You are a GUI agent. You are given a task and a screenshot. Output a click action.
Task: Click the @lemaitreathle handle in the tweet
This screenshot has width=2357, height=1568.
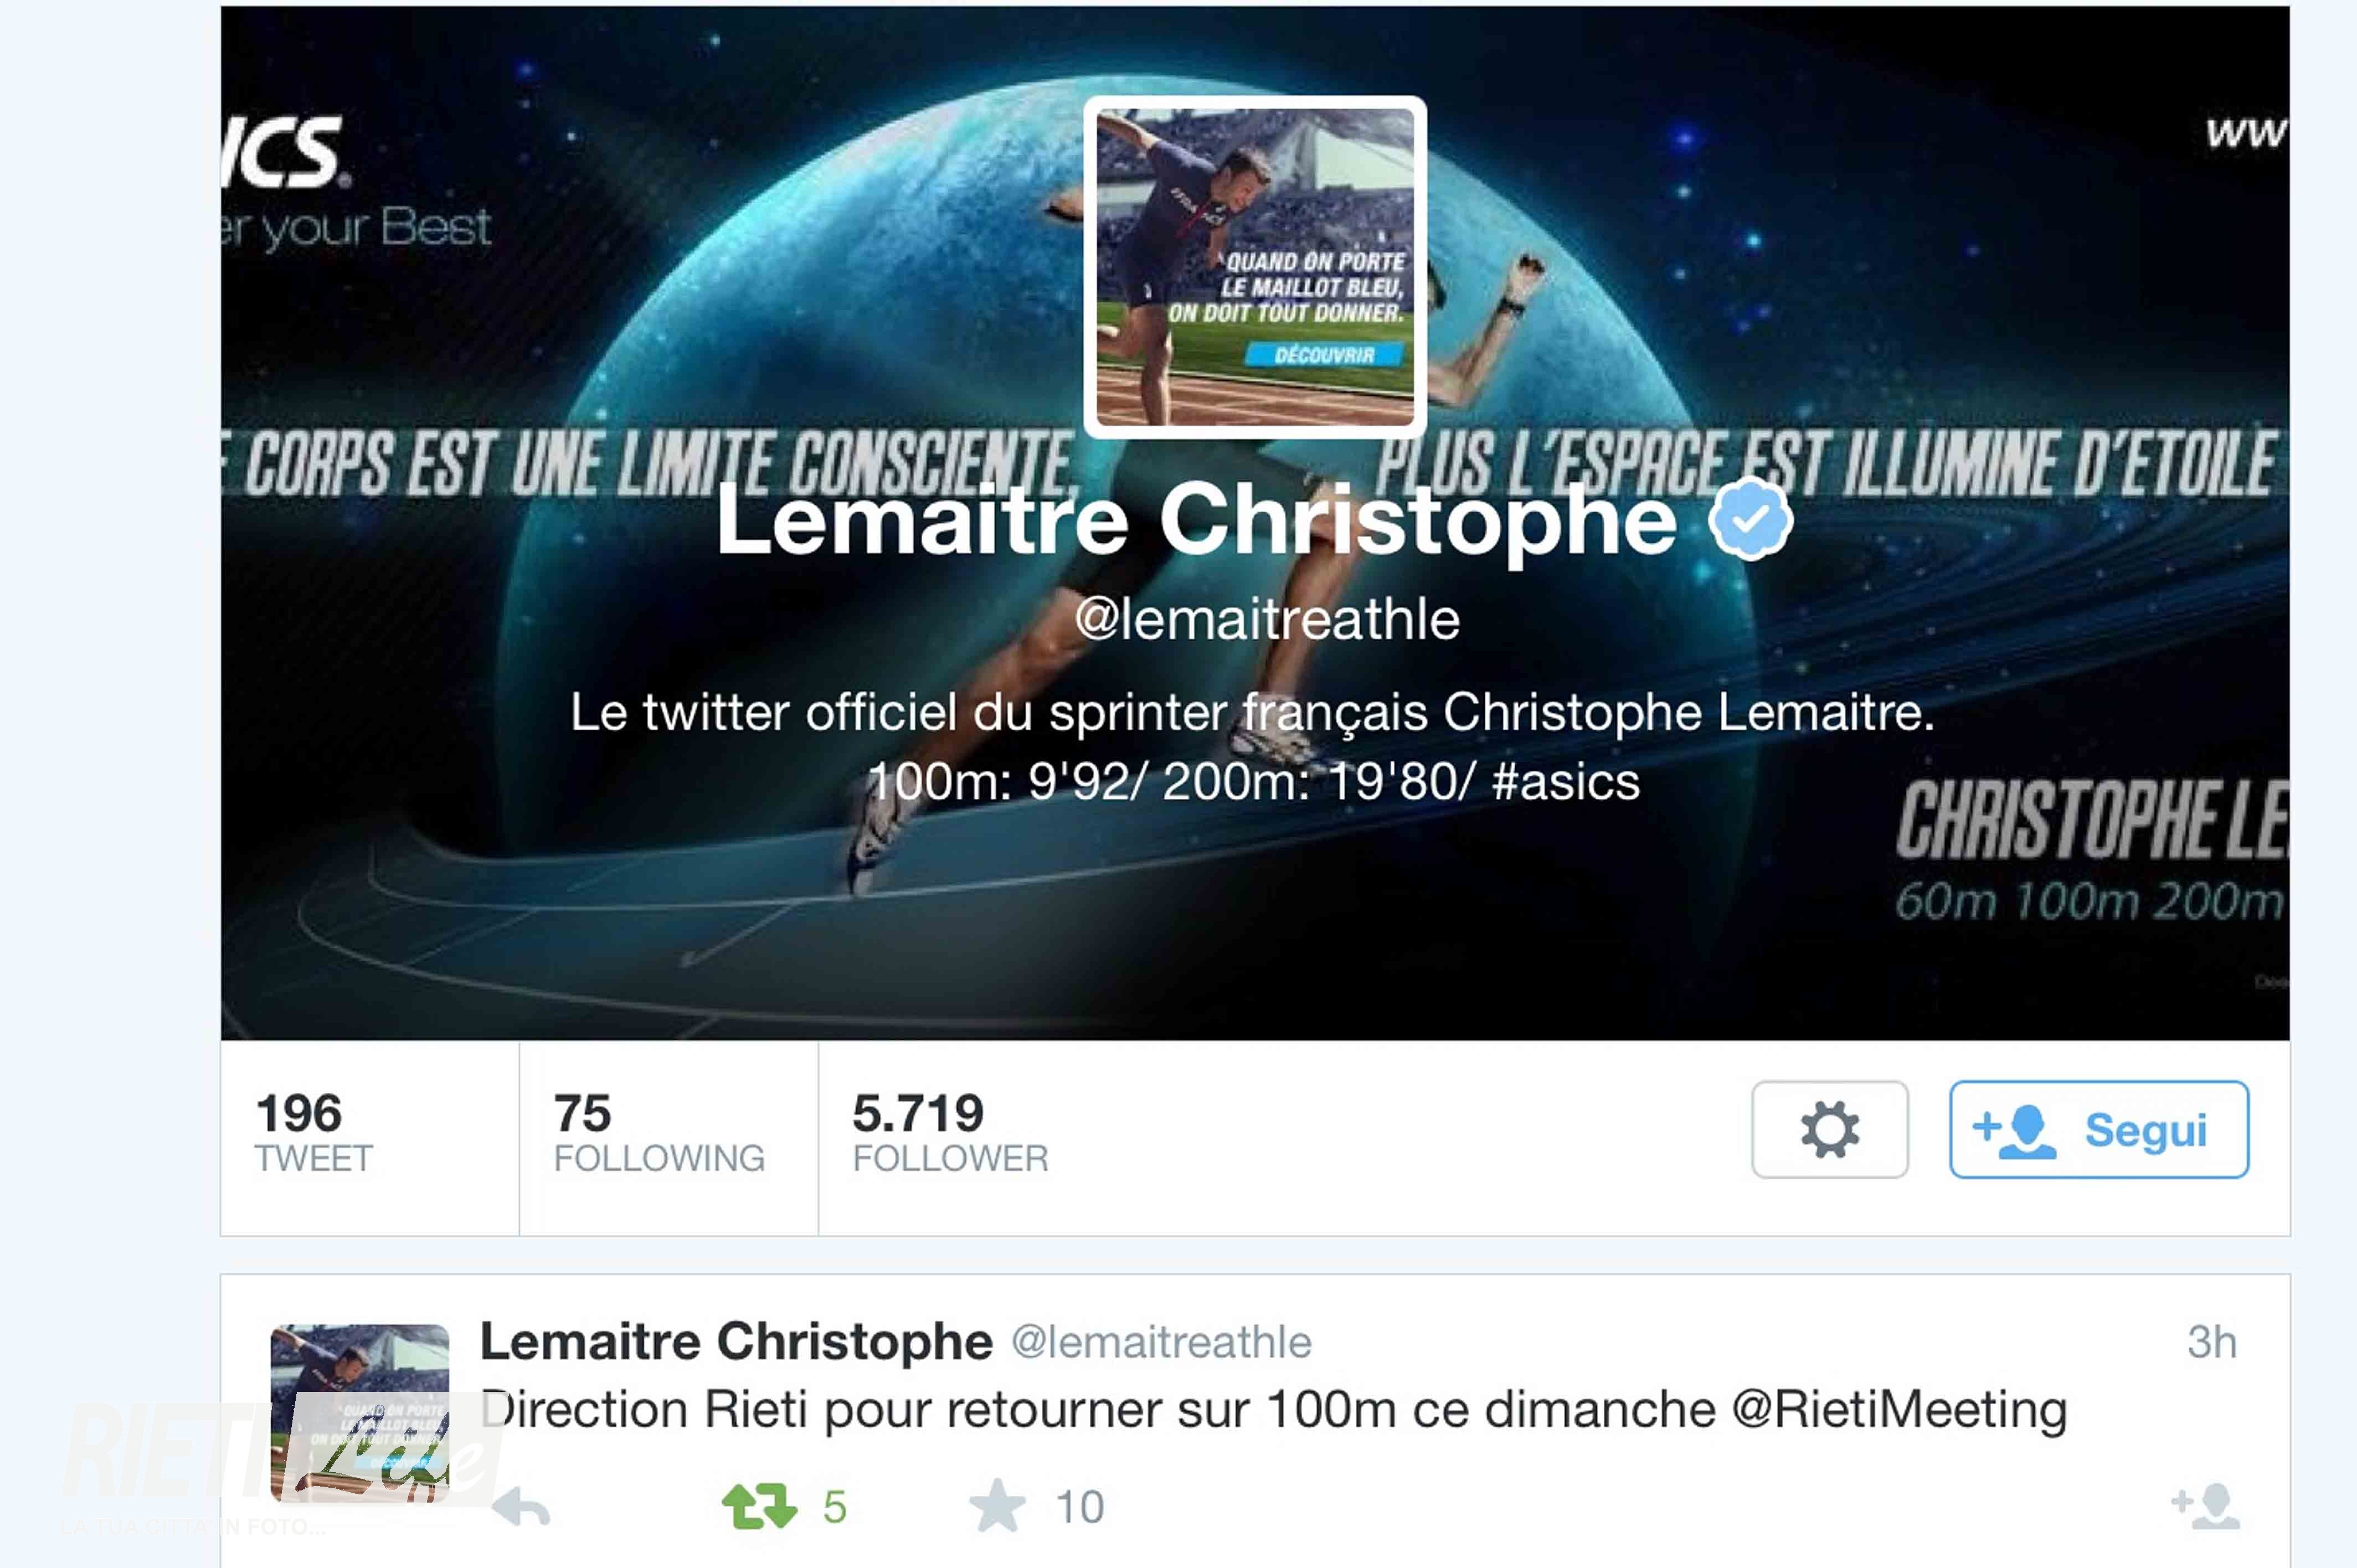point(1161,1343)
